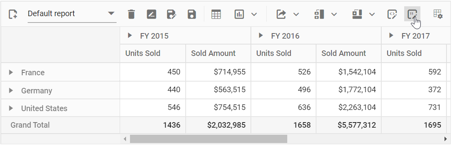The height and width of the screenshot is (145, 452).
Task: Select the Germany cell showing 372
Action: pyautogui.click(x=414, y=90)
